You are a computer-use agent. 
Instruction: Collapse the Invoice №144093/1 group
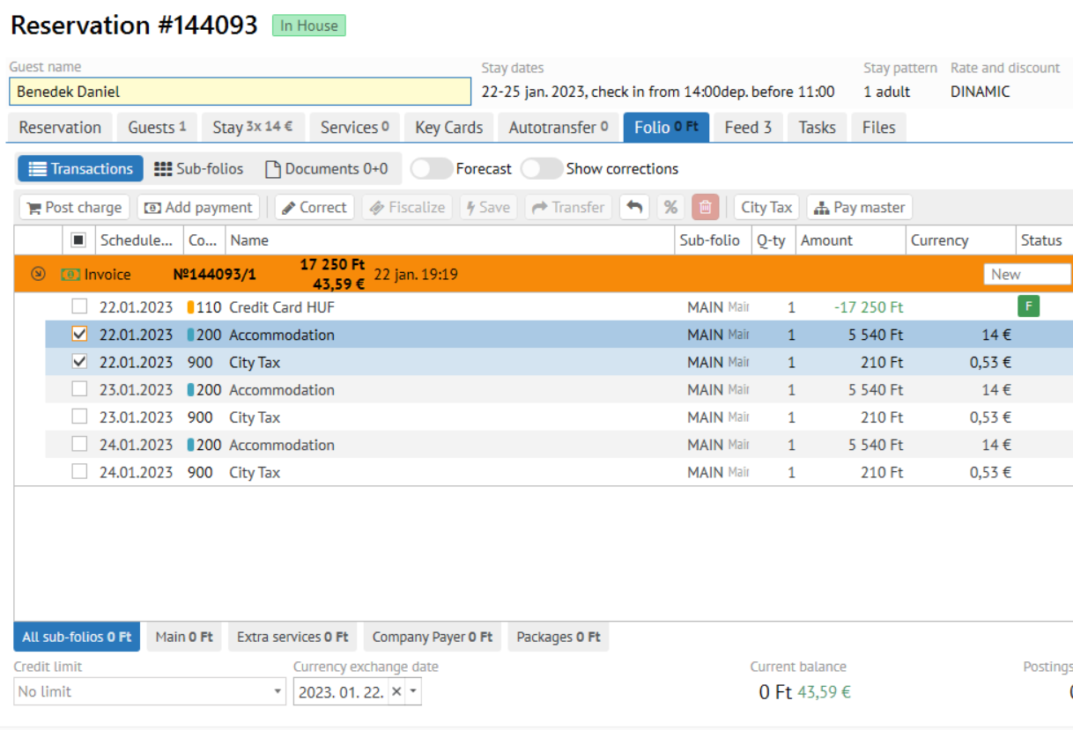click(x=38, y=275)
